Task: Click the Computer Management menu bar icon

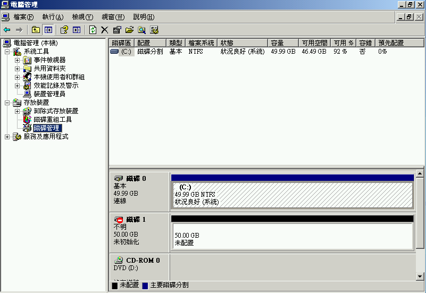Action: pyautogui.click(x=5, y=17)
